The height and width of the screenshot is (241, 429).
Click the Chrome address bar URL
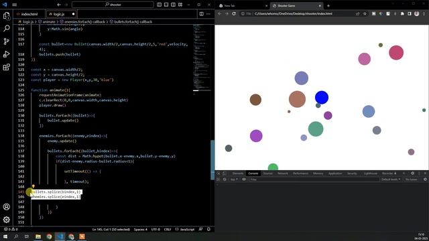[294, 13]
